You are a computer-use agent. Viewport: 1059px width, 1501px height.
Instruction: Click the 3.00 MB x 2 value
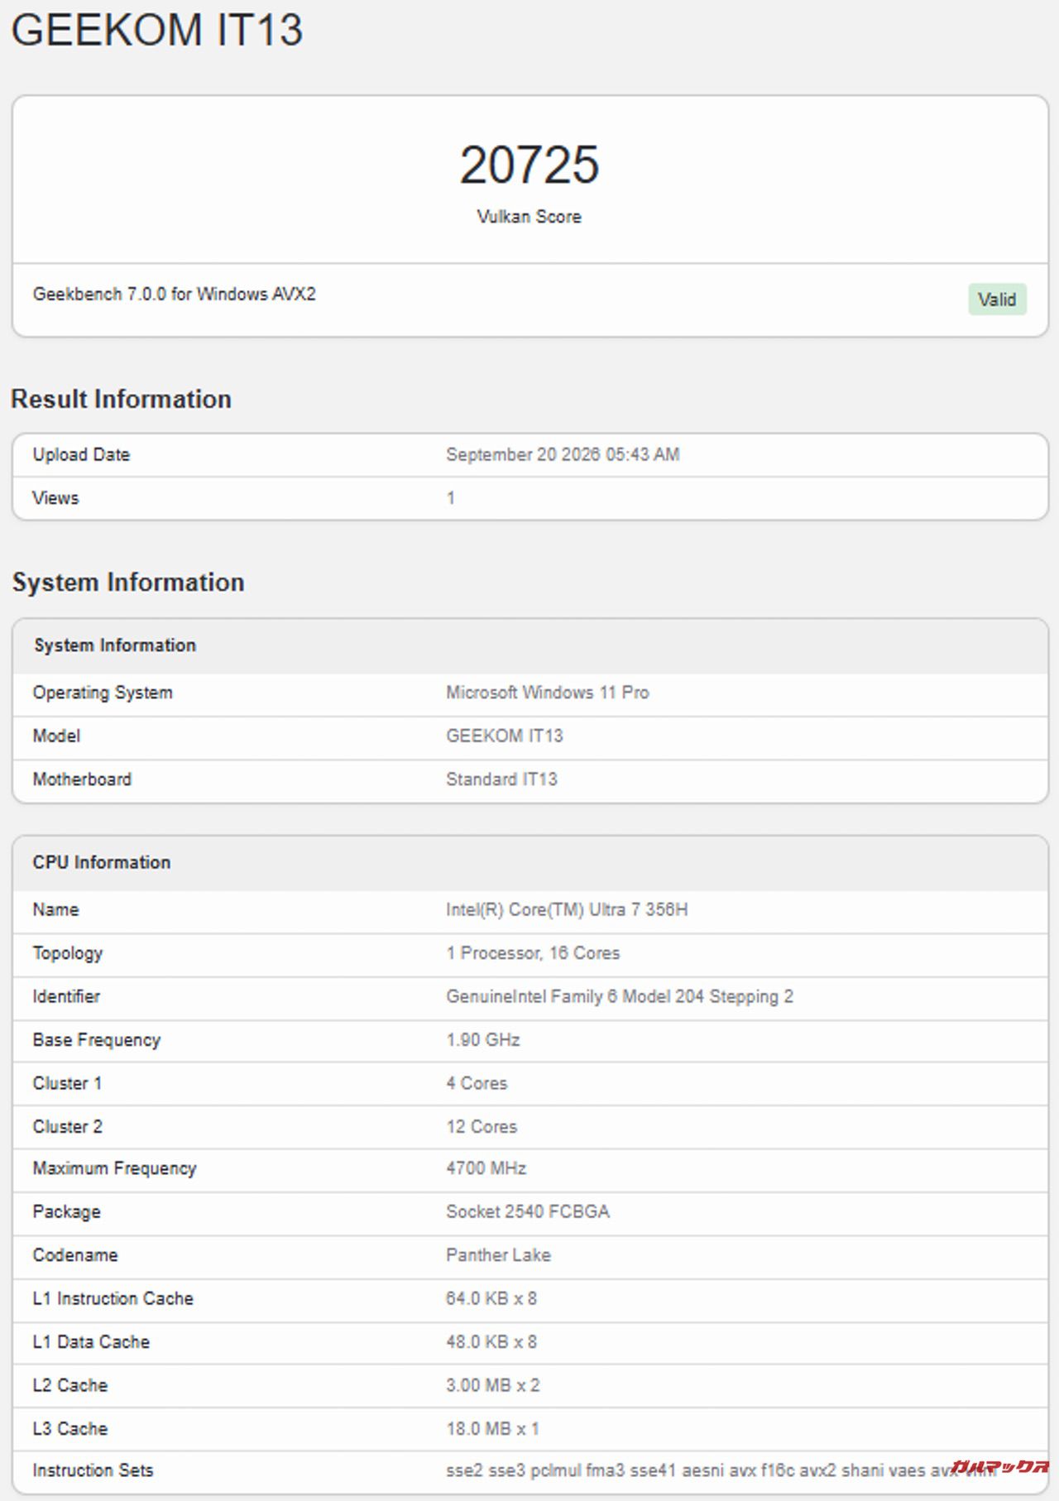493,1385
